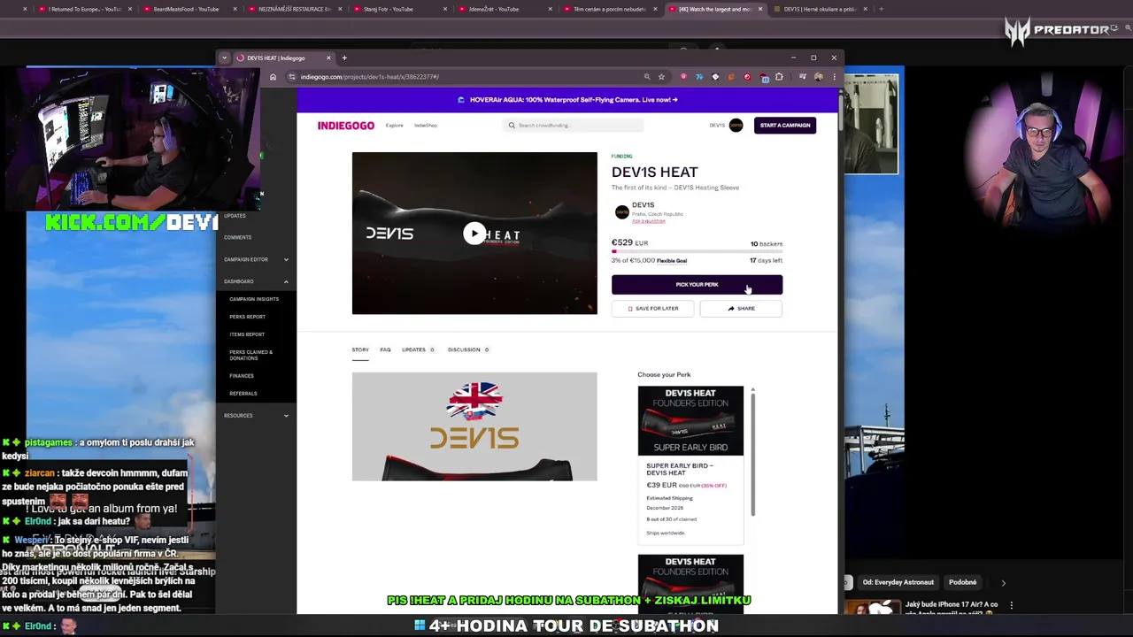Open the three-dot menu of the iPhone 17 Air video
Screen dimensions: 1133x637
coord(1011,606)
